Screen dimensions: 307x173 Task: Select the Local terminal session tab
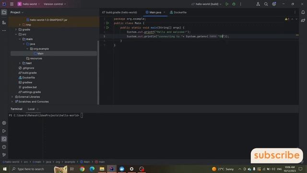pos(31,109)
